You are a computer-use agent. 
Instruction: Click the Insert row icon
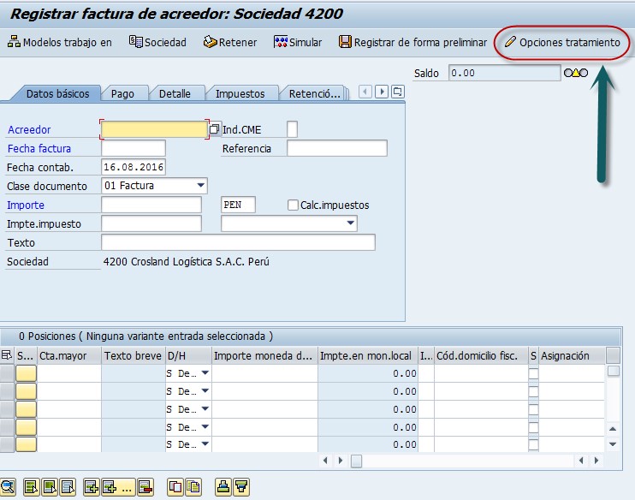(91, 486)
